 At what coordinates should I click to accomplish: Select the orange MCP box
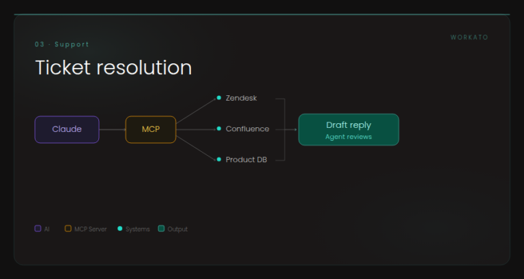click(x=151, y=130)
